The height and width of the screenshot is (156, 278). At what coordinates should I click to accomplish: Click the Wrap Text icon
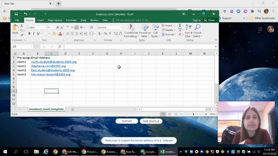point(92,27)
